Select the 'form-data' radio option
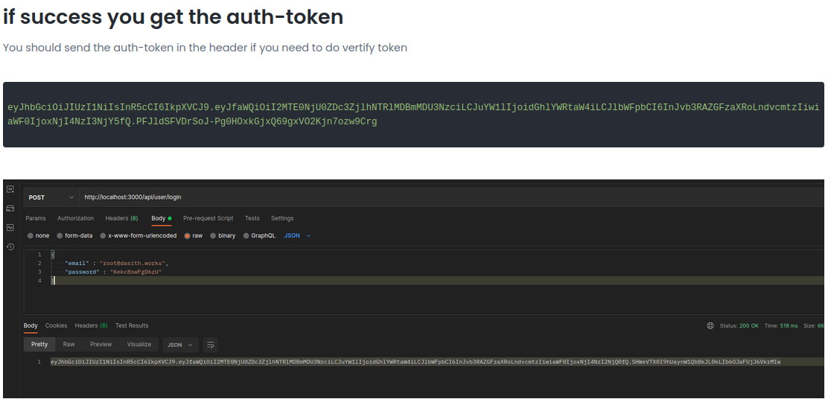Screen dimensions: 831x402 click(60, 236)
